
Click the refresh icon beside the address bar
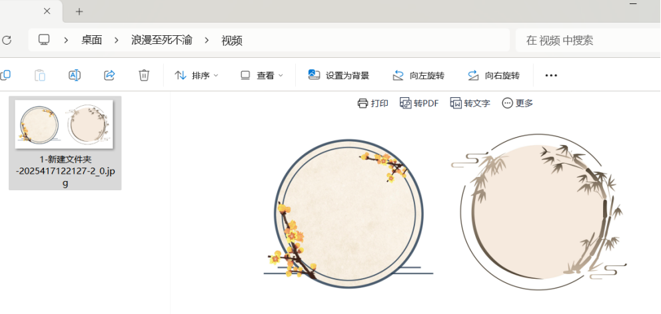point(6,41)
